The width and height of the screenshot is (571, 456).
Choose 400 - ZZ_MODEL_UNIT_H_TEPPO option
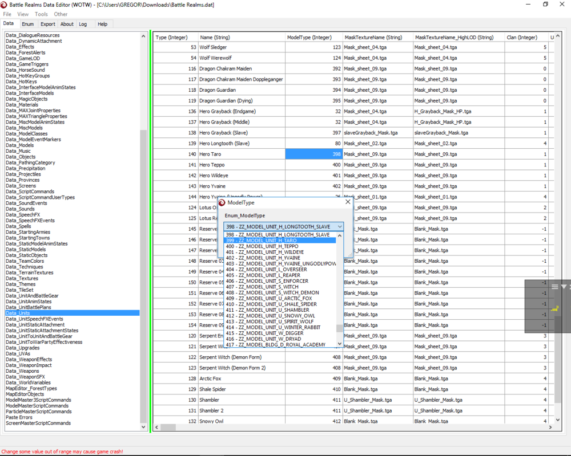coord(280,246)
